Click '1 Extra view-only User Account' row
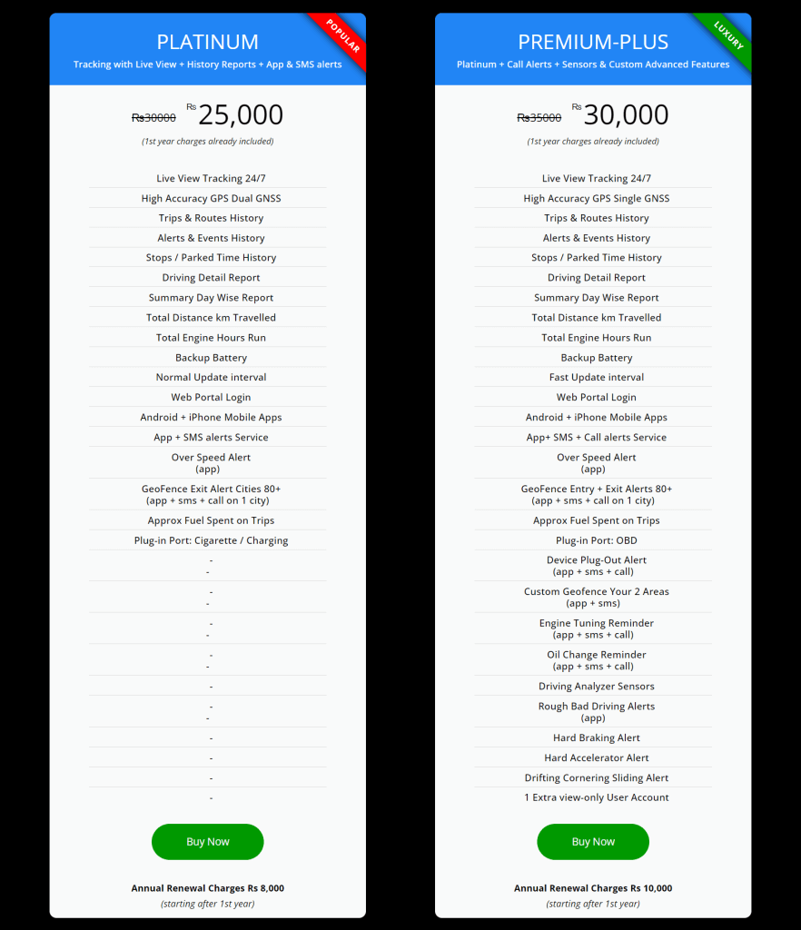Viewport: 801px width, 930px height. tap(597, 797)
